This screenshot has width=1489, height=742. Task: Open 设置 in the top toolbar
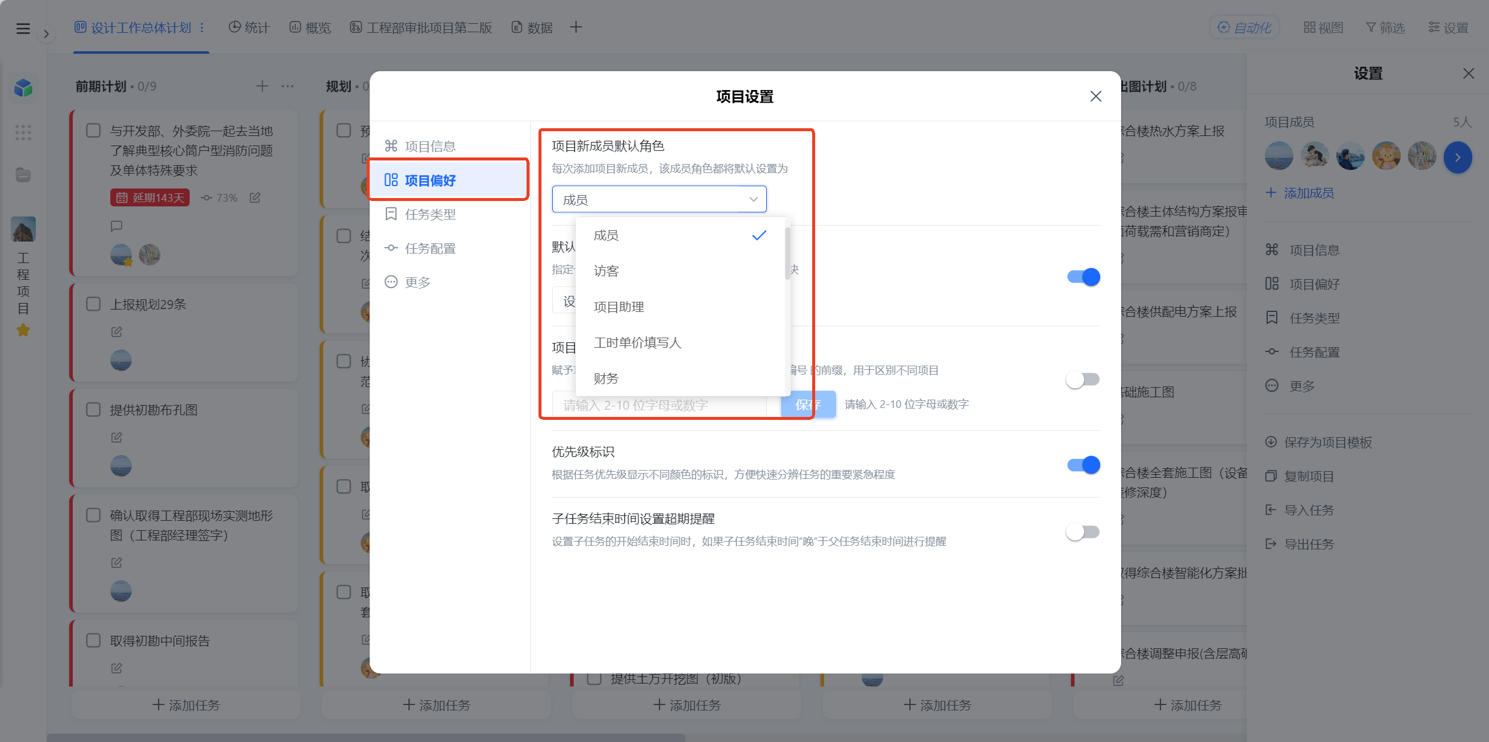1448,27
